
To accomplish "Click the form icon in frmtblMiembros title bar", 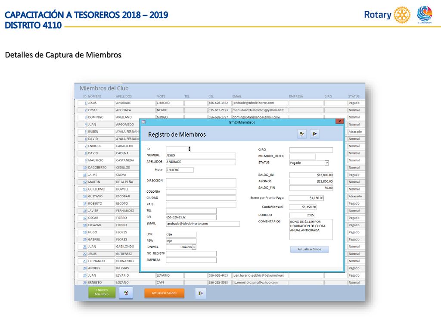I will pos(143,122).
